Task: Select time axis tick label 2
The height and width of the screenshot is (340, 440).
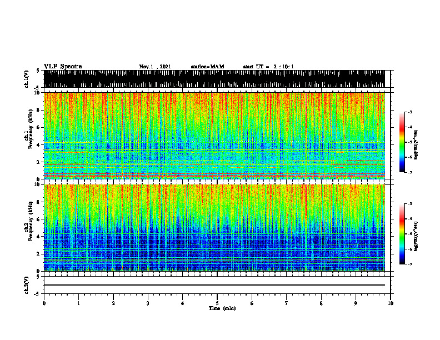Action: (x=113, y=303)
